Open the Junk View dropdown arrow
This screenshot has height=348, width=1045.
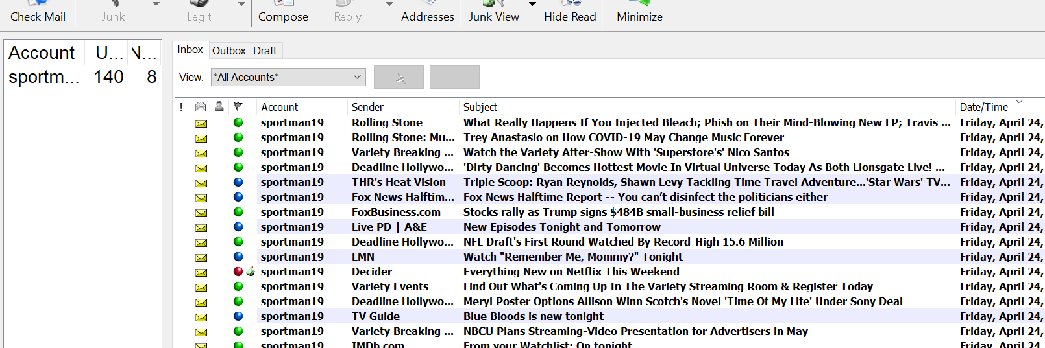[x=532, y=4]
